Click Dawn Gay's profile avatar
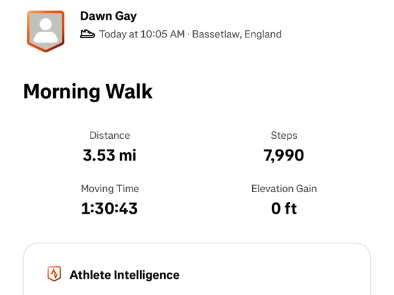 (x=45, y=30)
